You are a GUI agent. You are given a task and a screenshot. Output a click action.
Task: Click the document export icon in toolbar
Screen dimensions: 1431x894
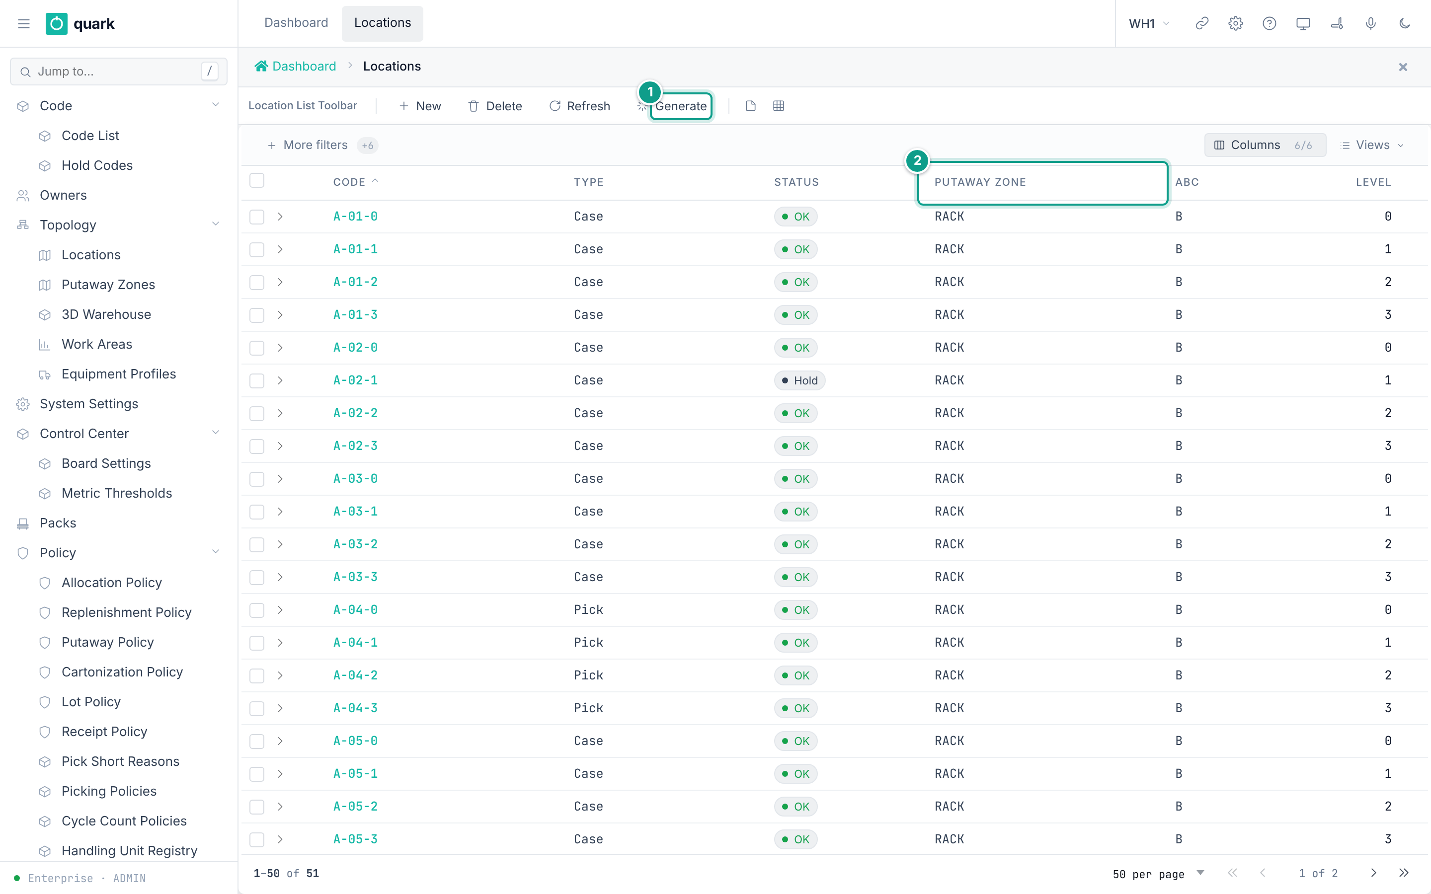click(750, 106)
